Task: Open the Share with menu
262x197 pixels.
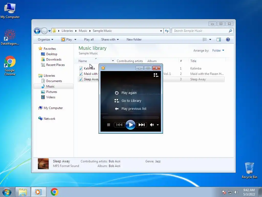Action: pos(110,40)
